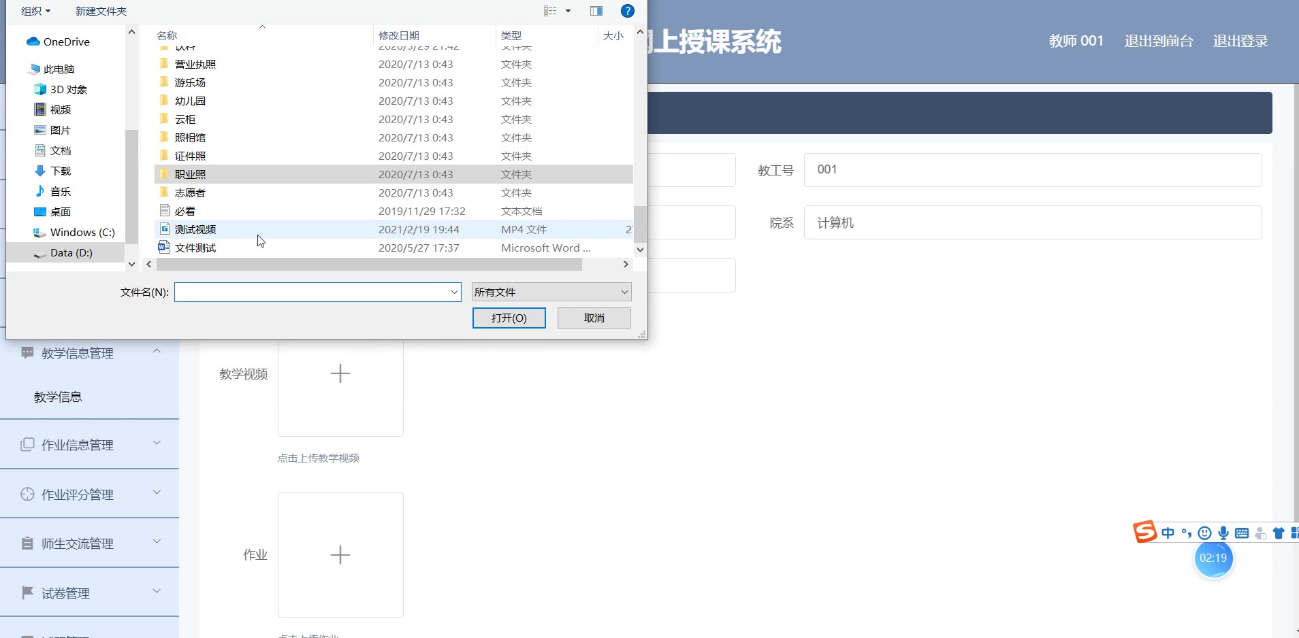Click the navigation pane scroll down arrow
Viewport: 1299px width, 638px height.
pyautogui.click(x=132, y=264)
